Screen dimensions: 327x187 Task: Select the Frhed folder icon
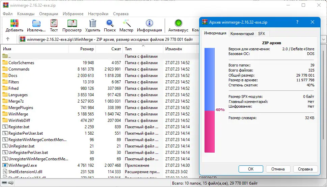(5, 88)
